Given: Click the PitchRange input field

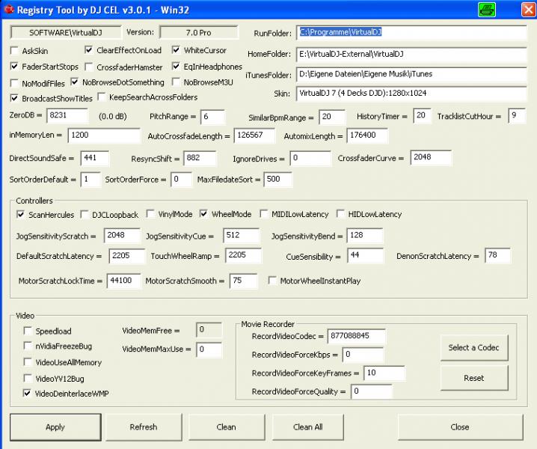Looking at the screenshot, I should 212,117.
